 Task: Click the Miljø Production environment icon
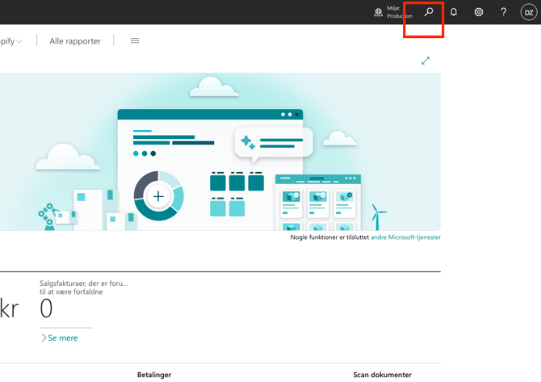pos(378,12)
